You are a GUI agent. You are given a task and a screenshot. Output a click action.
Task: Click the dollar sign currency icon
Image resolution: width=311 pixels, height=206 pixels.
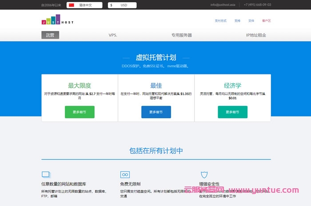tap(111, 5)
